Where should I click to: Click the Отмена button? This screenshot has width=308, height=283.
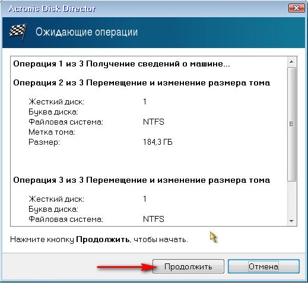tap(263, 266)
